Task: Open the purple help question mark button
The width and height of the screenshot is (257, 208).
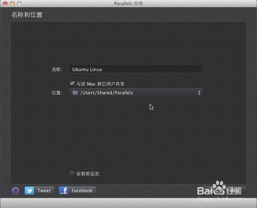Action: click(15, 190)
